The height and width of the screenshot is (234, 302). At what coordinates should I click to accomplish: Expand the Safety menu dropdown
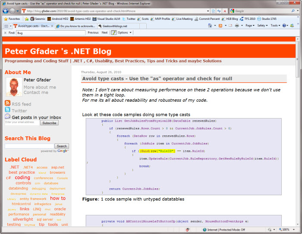pyautogui.click(x=262, y=26)
